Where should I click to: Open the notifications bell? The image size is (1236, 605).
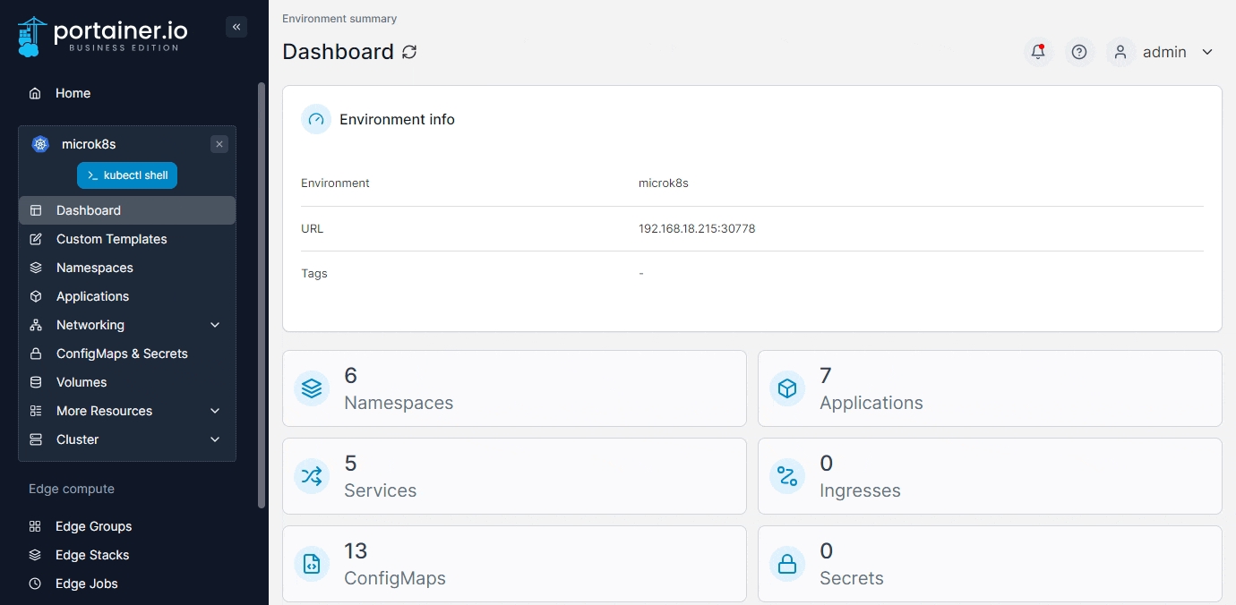coord(1038,52)
